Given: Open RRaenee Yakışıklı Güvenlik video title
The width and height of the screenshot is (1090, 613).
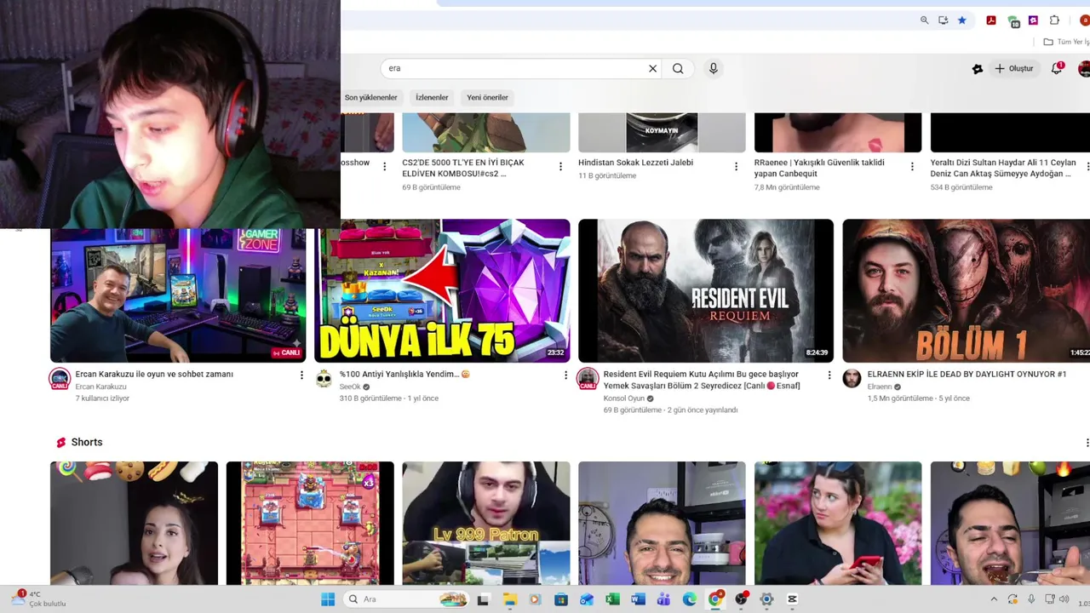Looking at the screenshot, I should (x=820, y=168).
